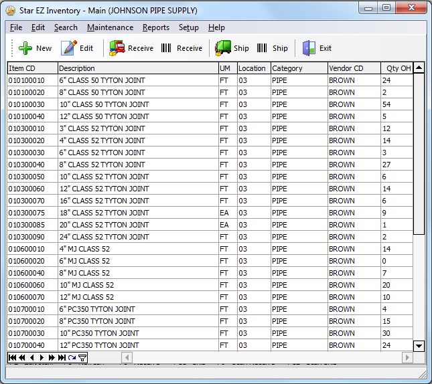Open the Maintenance menu
Screen dimensions: 432x384
pyautogui.click(x=111, y=27)
